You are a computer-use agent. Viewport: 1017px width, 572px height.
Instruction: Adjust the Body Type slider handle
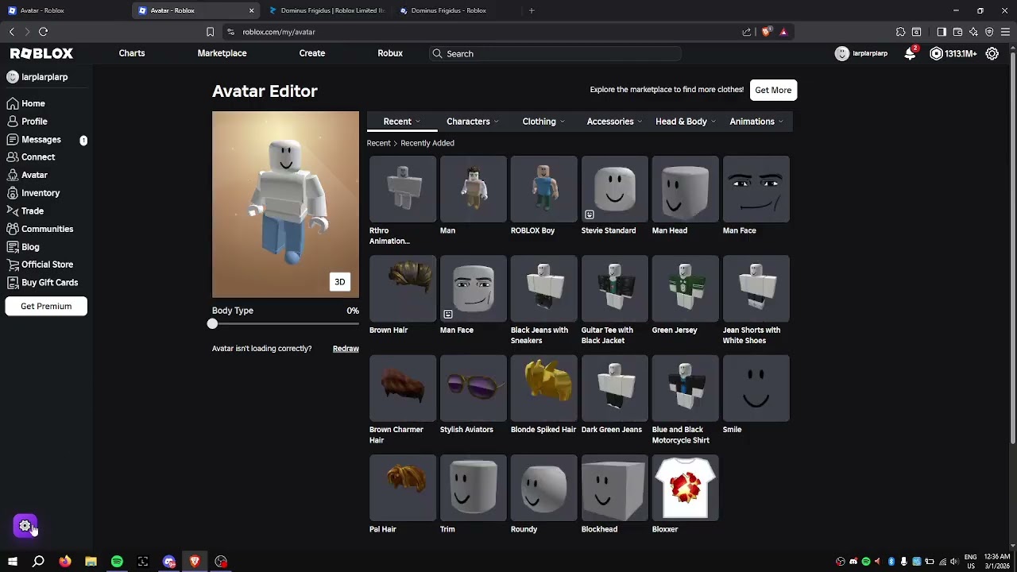[212, 324]
